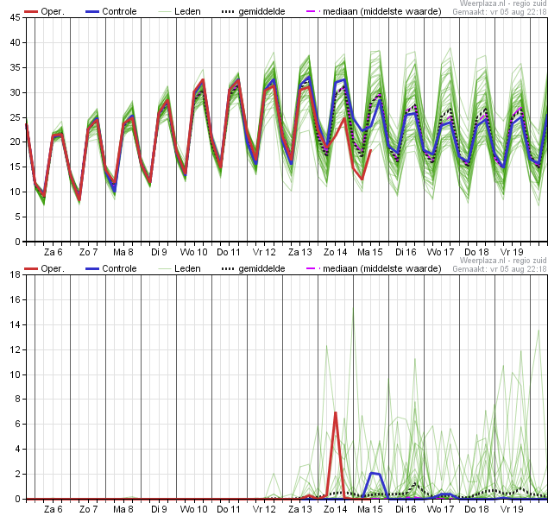Select 'Ma 8' on the precipitation chart axis

tap(123, 509)
